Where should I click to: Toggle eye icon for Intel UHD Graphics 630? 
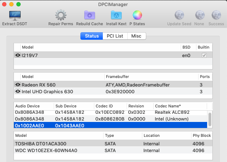[18, 91]
